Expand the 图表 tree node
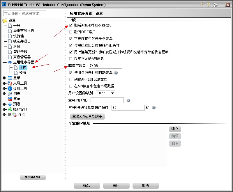The image size is (233, 192). (x=4, y=94)
